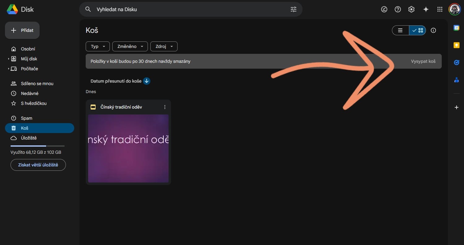This screenshot has width=464, height=245.
Task: Open Google Contacts in side panel
Action: pyautogui.click(x=456, y=80)
